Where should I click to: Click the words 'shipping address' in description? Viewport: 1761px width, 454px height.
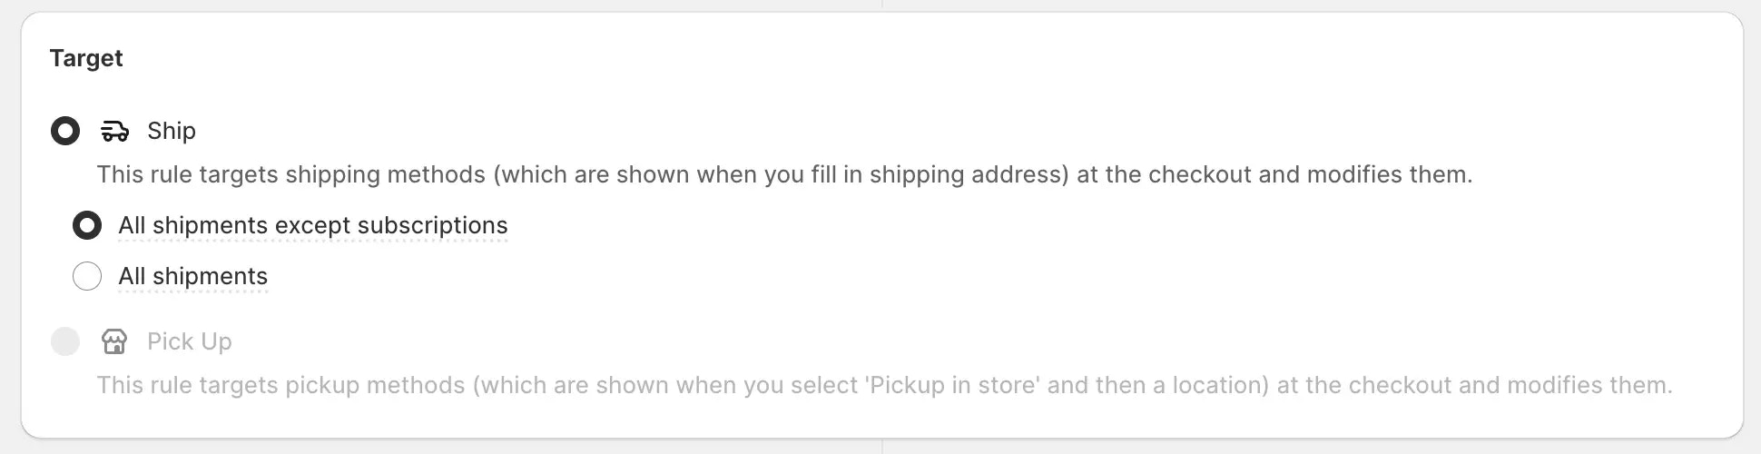pyautogui.click(x=968, y=174)
